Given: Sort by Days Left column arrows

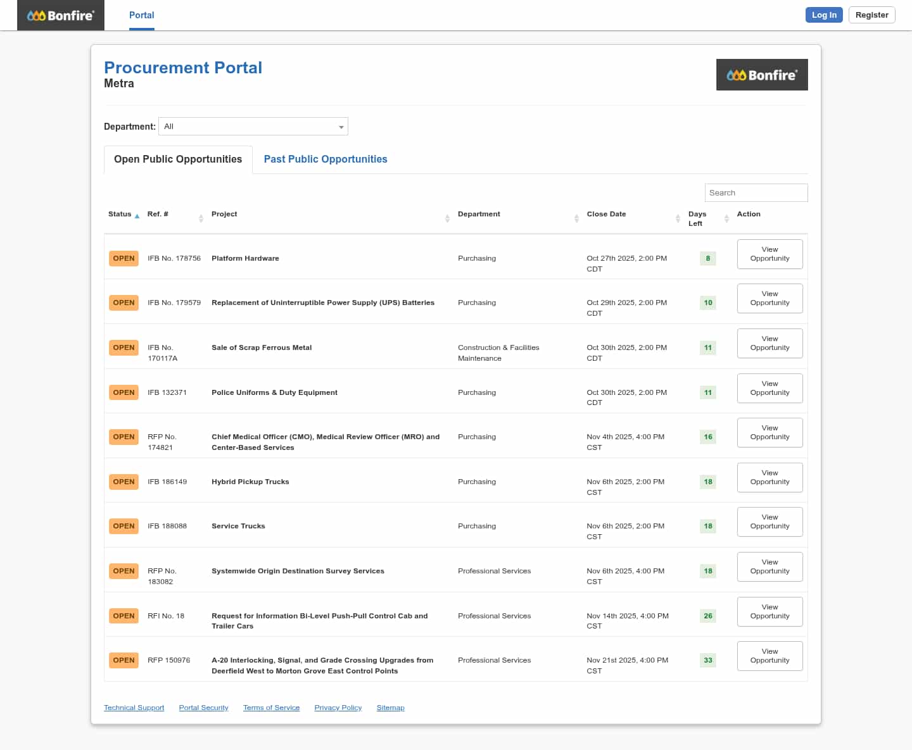Looking at the screenshot, I should click(x=726, y=218).
